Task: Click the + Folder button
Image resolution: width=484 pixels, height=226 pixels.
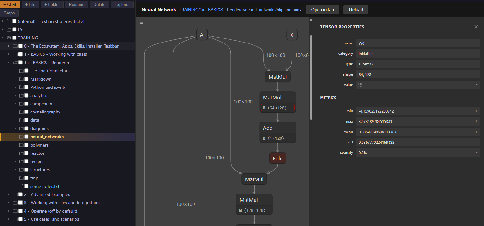Action: [x=52, y=5]
